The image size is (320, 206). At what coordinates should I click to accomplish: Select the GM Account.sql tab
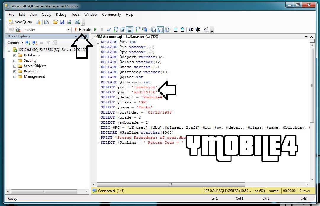[x=127, y=37]
